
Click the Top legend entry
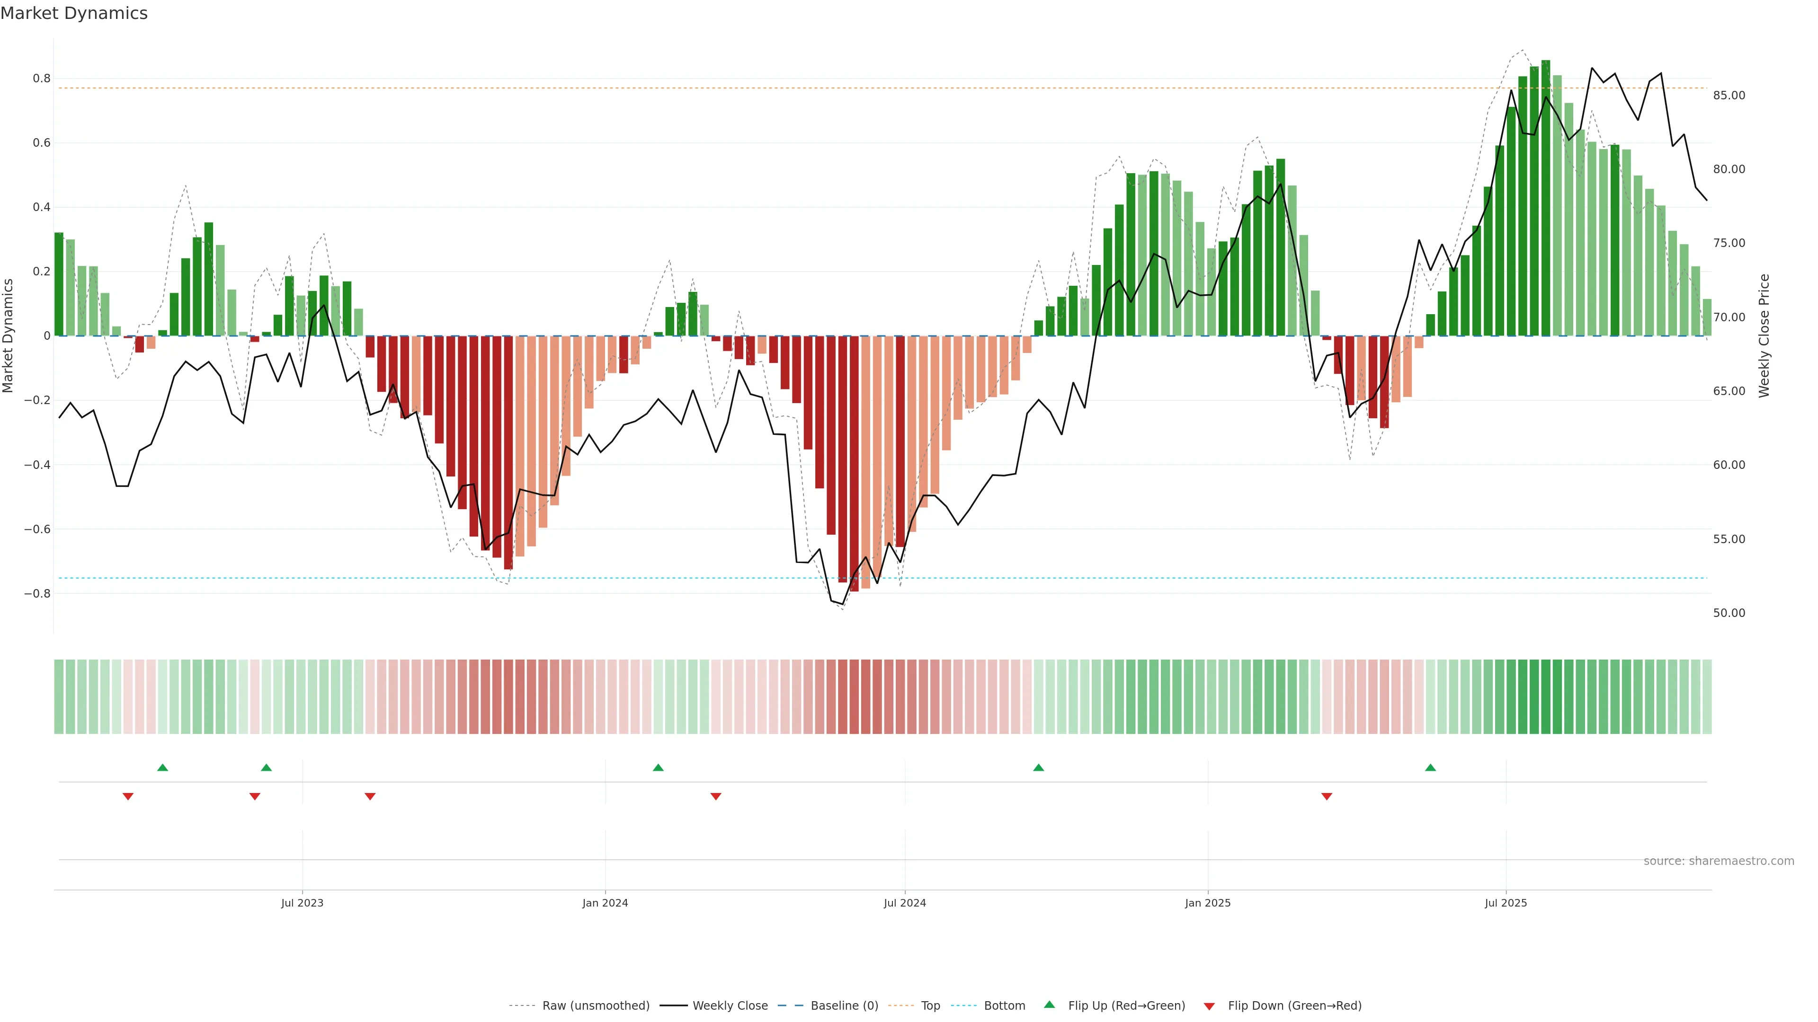pos(930,1006)
